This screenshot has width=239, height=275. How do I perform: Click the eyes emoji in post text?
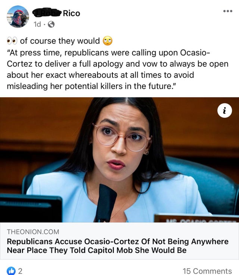[x=12, y=41]
